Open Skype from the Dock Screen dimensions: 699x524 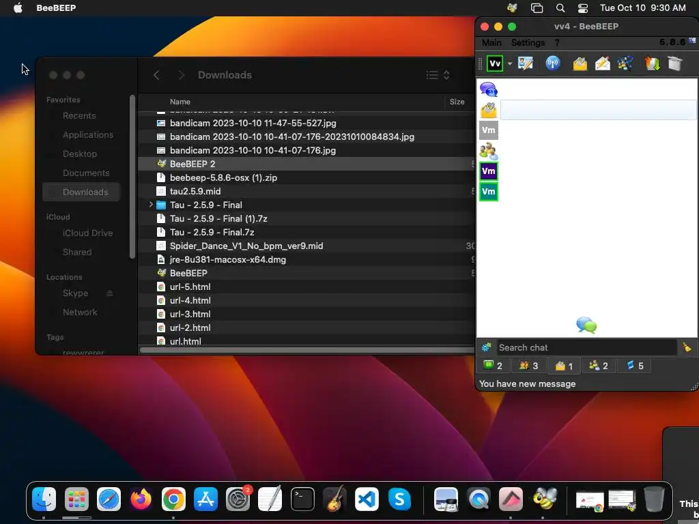pos(399,499)
